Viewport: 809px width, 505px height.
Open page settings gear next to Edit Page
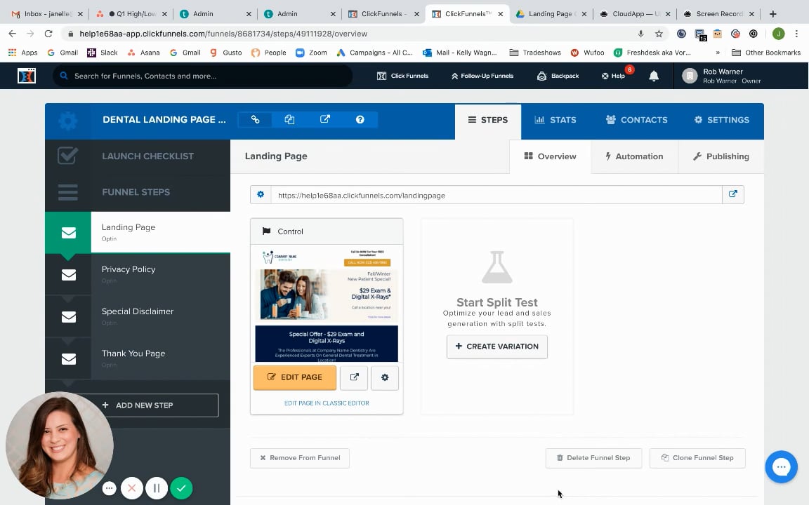pos(384,377)
